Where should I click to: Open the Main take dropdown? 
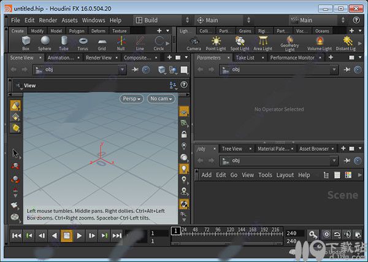click(x=318, y=20)
